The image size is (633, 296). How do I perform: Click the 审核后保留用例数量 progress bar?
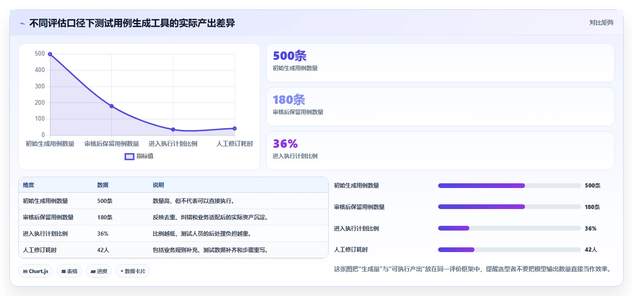point(510,207)
